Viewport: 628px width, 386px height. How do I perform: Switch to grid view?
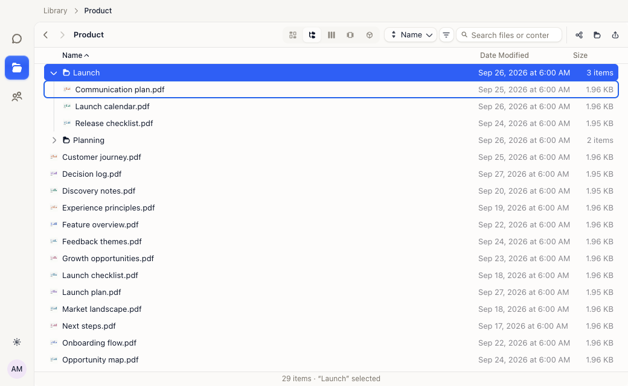pyautogui.click(x=293, y=35)
